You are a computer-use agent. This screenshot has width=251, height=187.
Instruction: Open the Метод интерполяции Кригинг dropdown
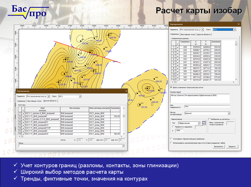click(229, 113)
